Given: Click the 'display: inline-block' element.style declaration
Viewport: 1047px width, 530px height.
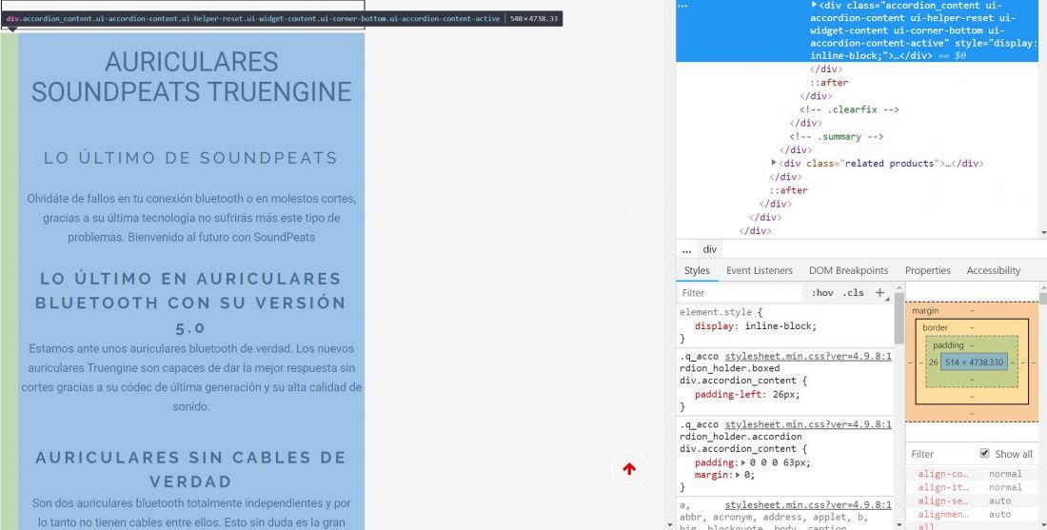Looking at the screenshot, I should [755, 325].
